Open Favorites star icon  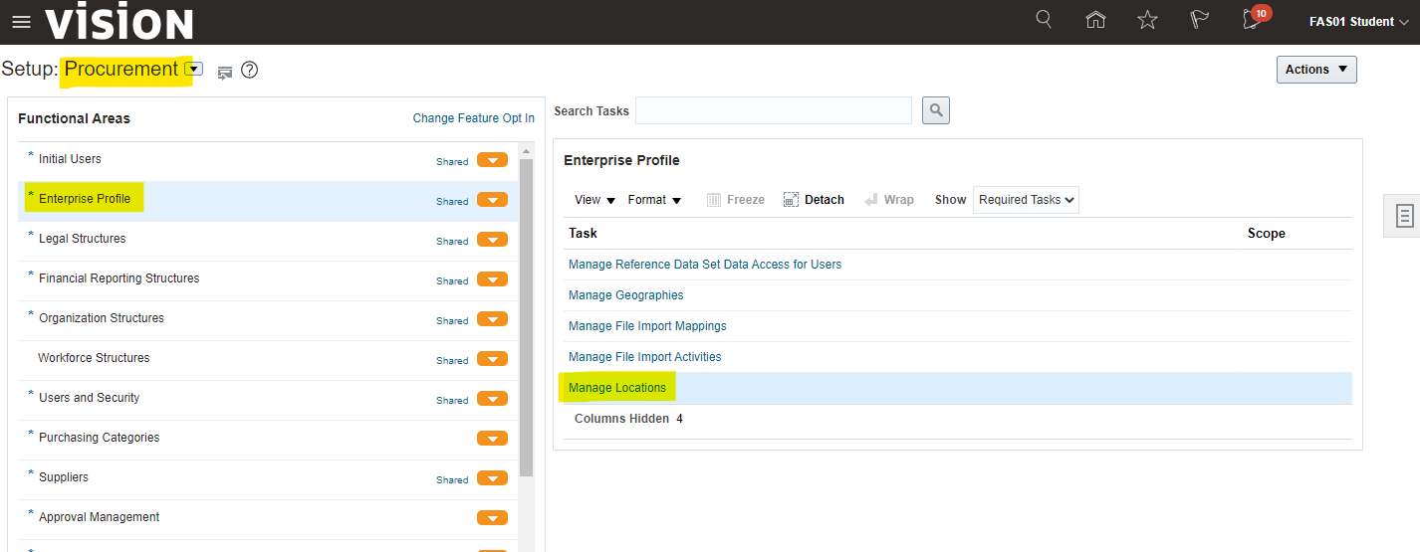(1147, 20)
